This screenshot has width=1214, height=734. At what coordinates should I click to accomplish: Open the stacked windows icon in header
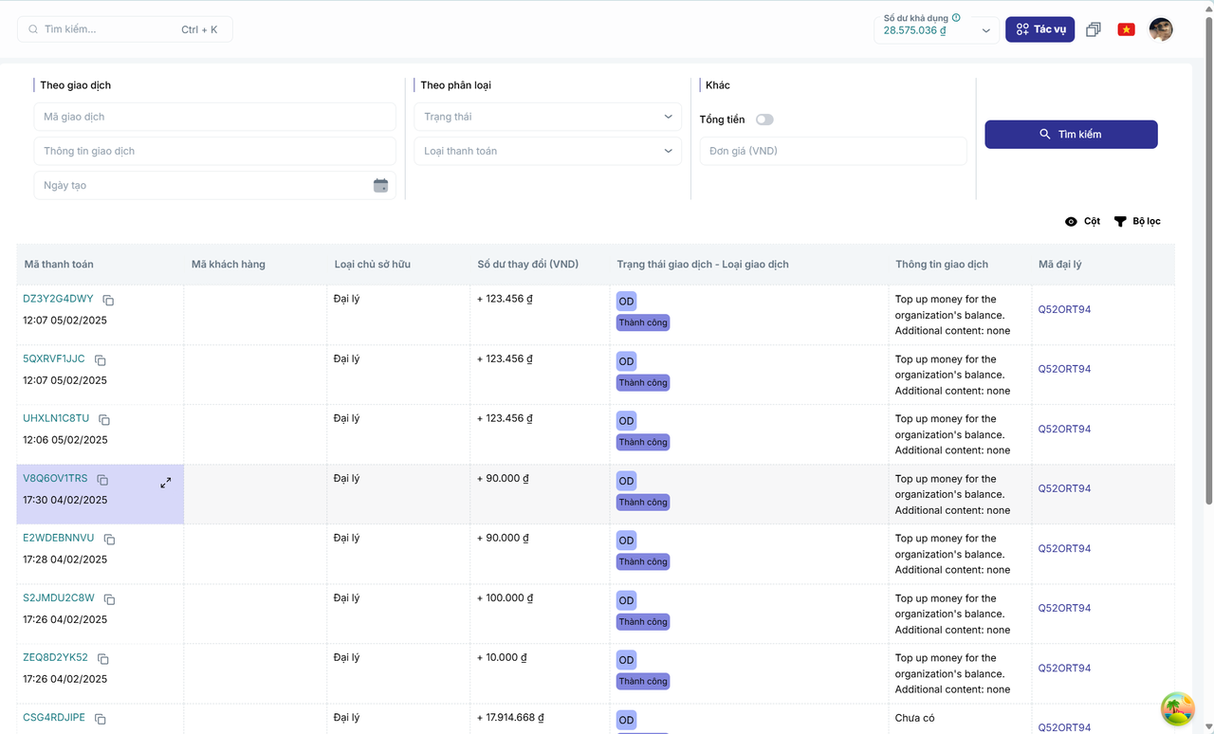click(x=1094, y=29)
